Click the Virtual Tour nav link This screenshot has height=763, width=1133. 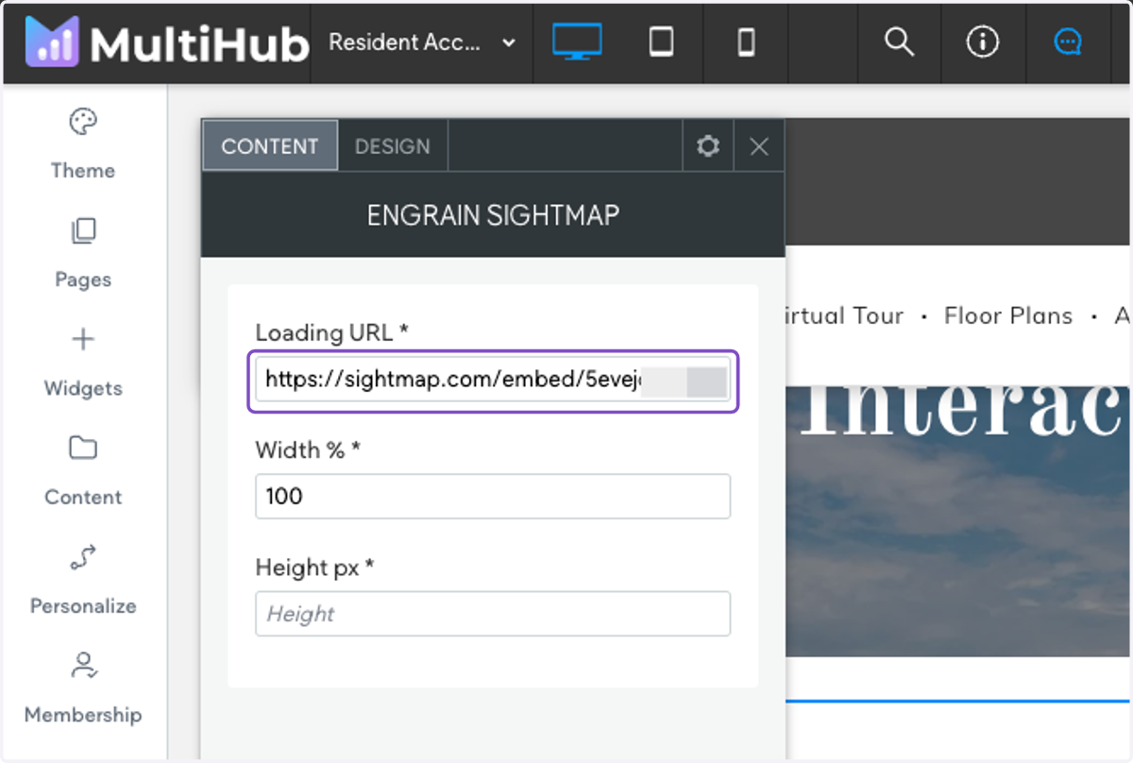tap(844, 315)
